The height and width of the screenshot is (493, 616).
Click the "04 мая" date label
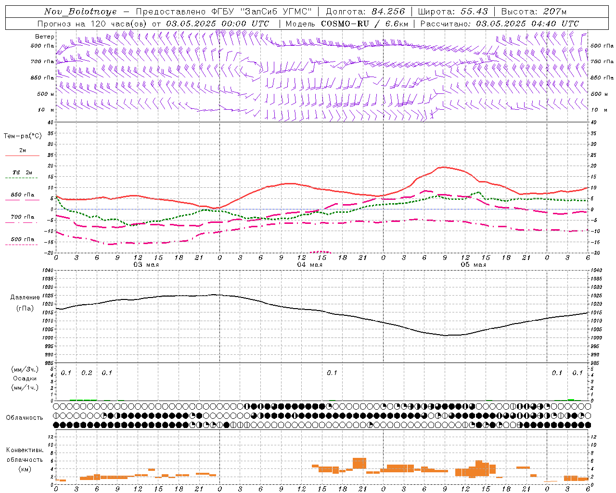point(309,265)
